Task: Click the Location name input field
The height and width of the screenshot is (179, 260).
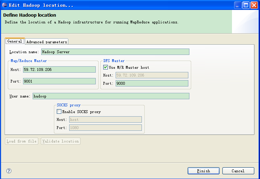Action: (x=115, y=52)
